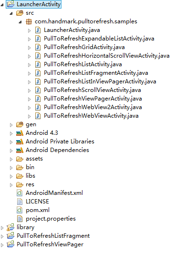Select the AndroidManifest.xml label

[x=54, y=193]
